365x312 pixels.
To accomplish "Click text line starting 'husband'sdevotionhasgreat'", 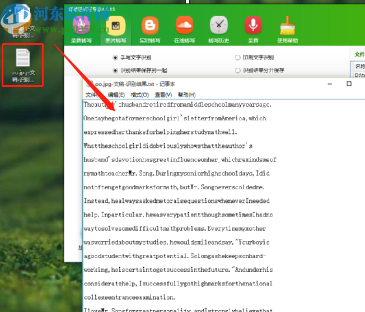I will pos(180,160).
